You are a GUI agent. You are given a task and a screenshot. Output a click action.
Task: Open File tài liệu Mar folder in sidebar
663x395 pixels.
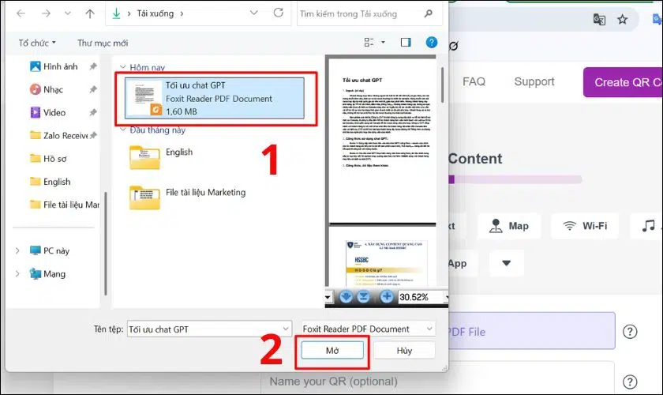[x=64, y=205]
